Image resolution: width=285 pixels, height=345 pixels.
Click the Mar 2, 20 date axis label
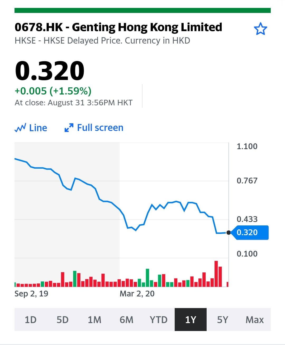[137, 294]
